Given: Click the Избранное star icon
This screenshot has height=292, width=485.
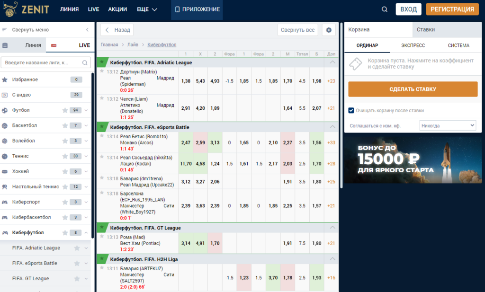Looking at the screenshot, I should point(5,80).
